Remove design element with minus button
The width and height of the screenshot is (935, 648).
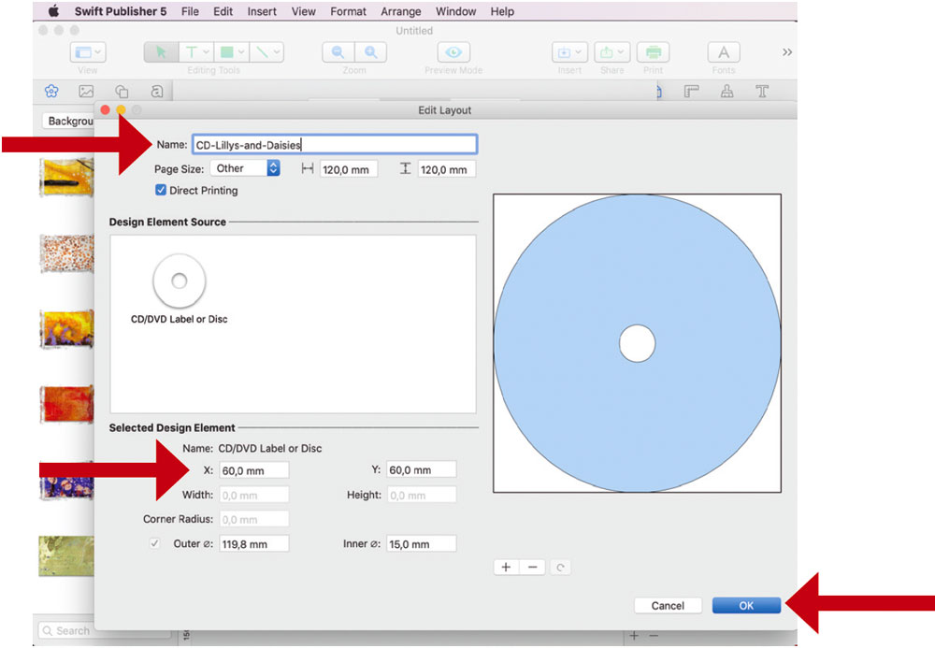pos(533,567)
